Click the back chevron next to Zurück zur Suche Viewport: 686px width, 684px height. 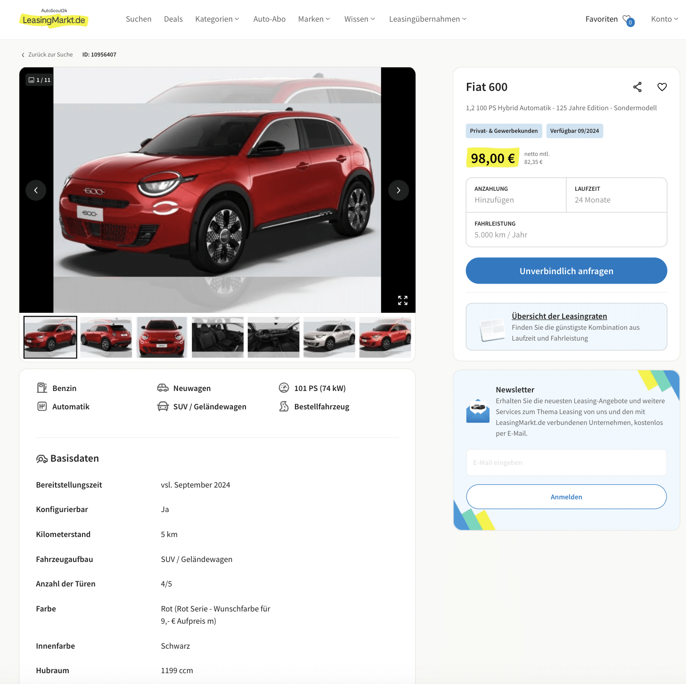coord(23,55)
